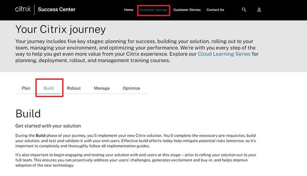Open the Home menu item
Screen dimensions: 307x176
point(129,10)
